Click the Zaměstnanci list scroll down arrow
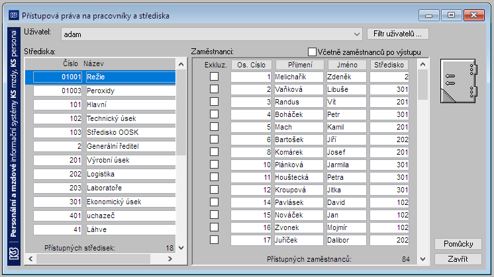 422,259
